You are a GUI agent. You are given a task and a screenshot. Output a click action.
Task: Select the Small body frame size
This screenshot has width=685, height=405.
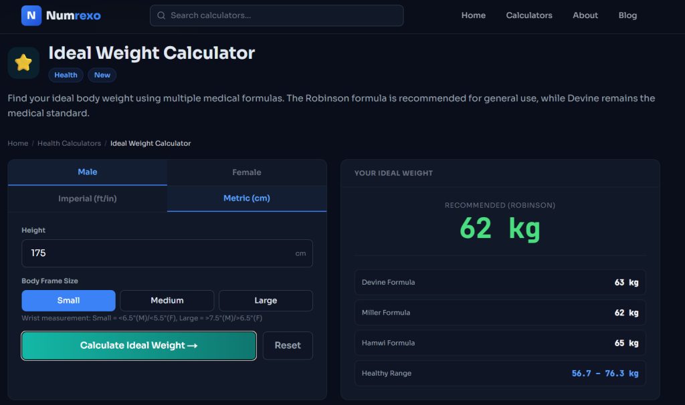point(69,300)
